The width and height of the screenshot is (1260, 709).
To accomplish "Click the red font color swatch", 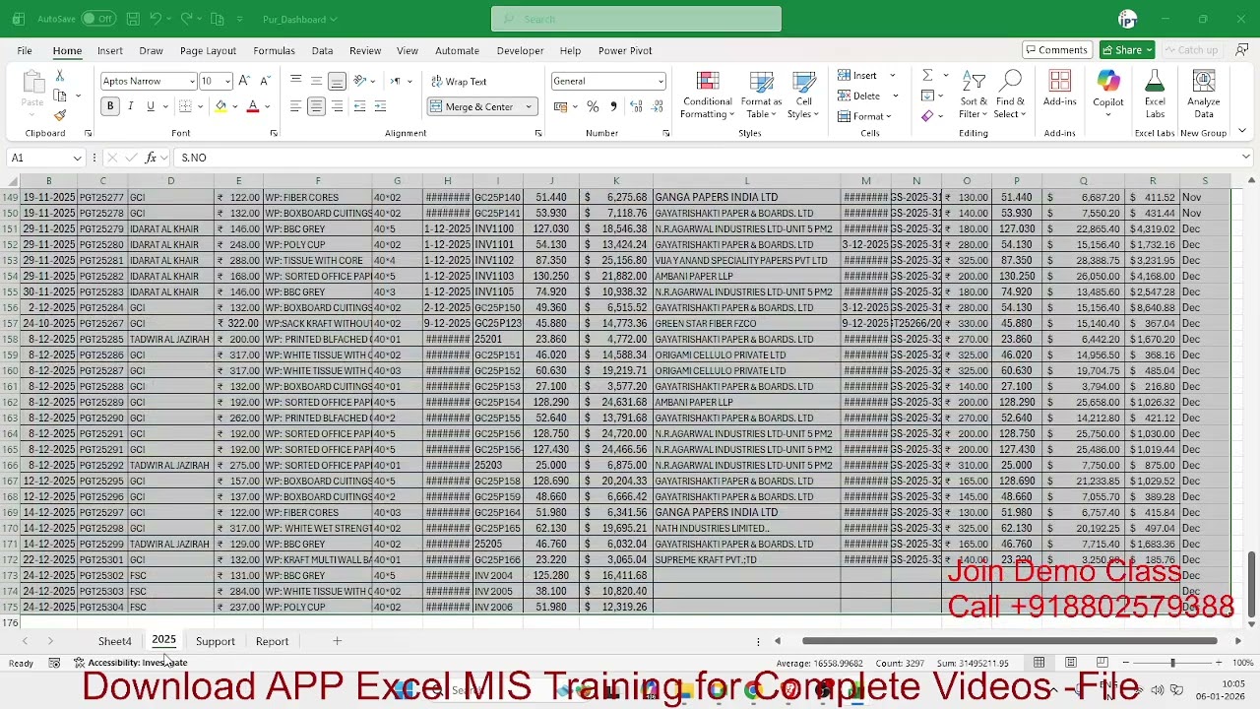I will pyautogui.click(x=253, y=106).
